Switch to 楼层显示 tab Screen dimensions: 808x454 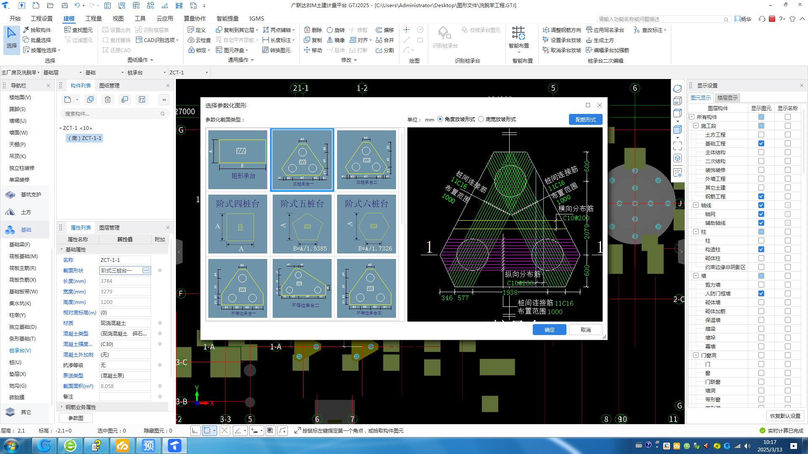coord(728,98)
